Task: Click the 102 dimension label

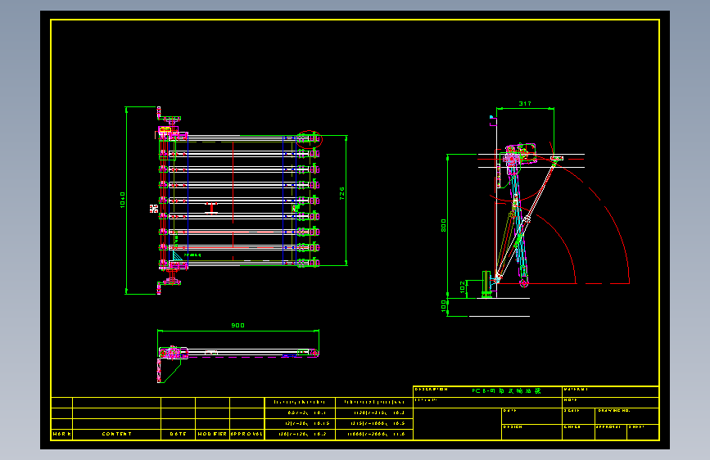Action: (x=463, y=287)
